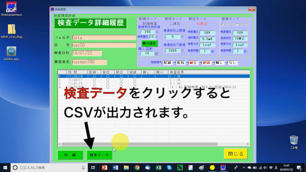Launch Chrome from the taskbar

click(x=137, y=168)
